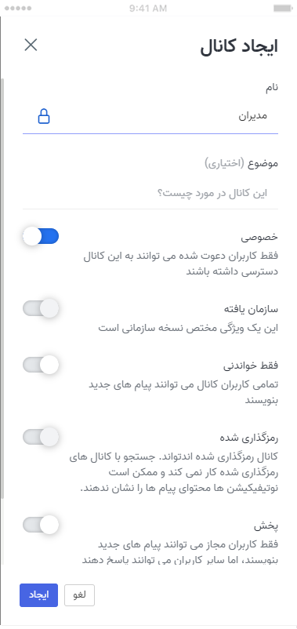Disable the خصوصی (Private) toggle
297x629 pixels.
click(41, 236)
